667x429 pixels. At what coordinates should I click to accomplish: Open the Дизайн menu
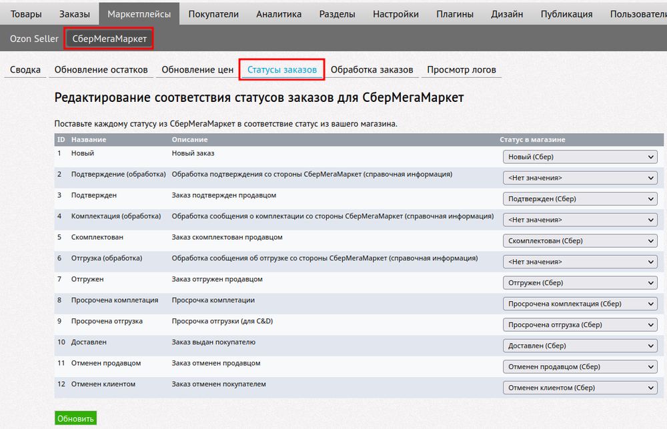tap(507, 14)
